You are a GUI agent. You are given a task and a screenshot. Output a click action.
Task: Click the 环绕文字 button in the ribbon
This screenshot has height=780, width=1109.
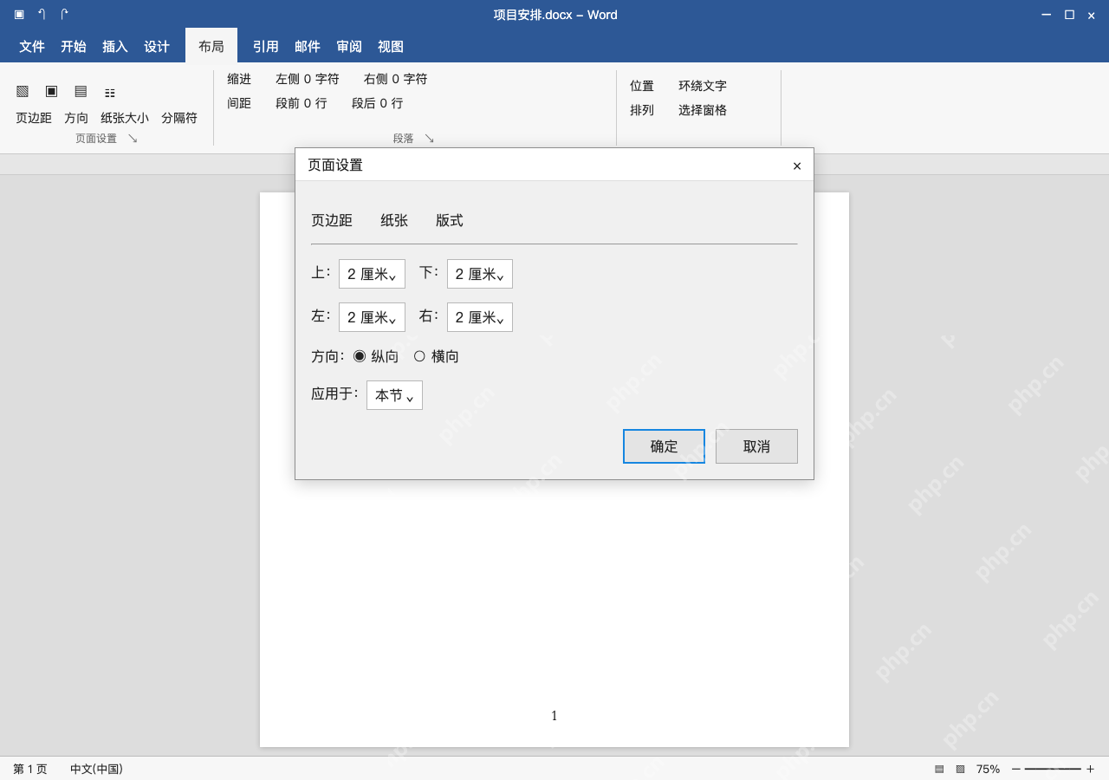click(703, 86)
